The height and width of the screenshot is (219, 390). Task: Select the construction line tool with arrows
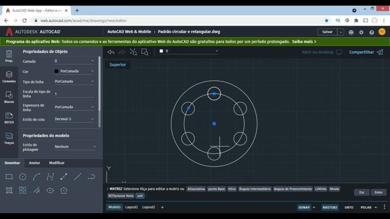[63, 177]
